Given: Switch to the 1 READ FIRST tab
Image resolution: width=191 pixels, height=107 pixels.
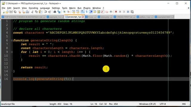Looking at the screenshot, I should click(x=124, y=17).
